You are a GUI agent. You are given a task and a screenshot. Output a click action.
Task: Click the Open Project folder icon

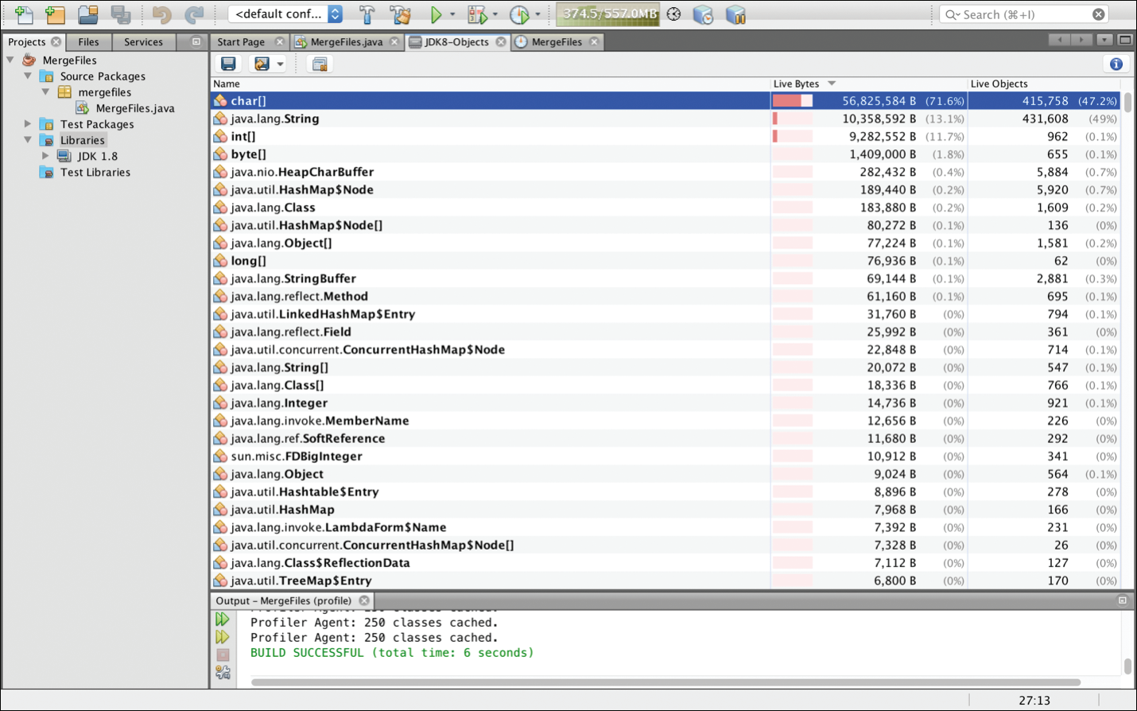coord(87,14)
